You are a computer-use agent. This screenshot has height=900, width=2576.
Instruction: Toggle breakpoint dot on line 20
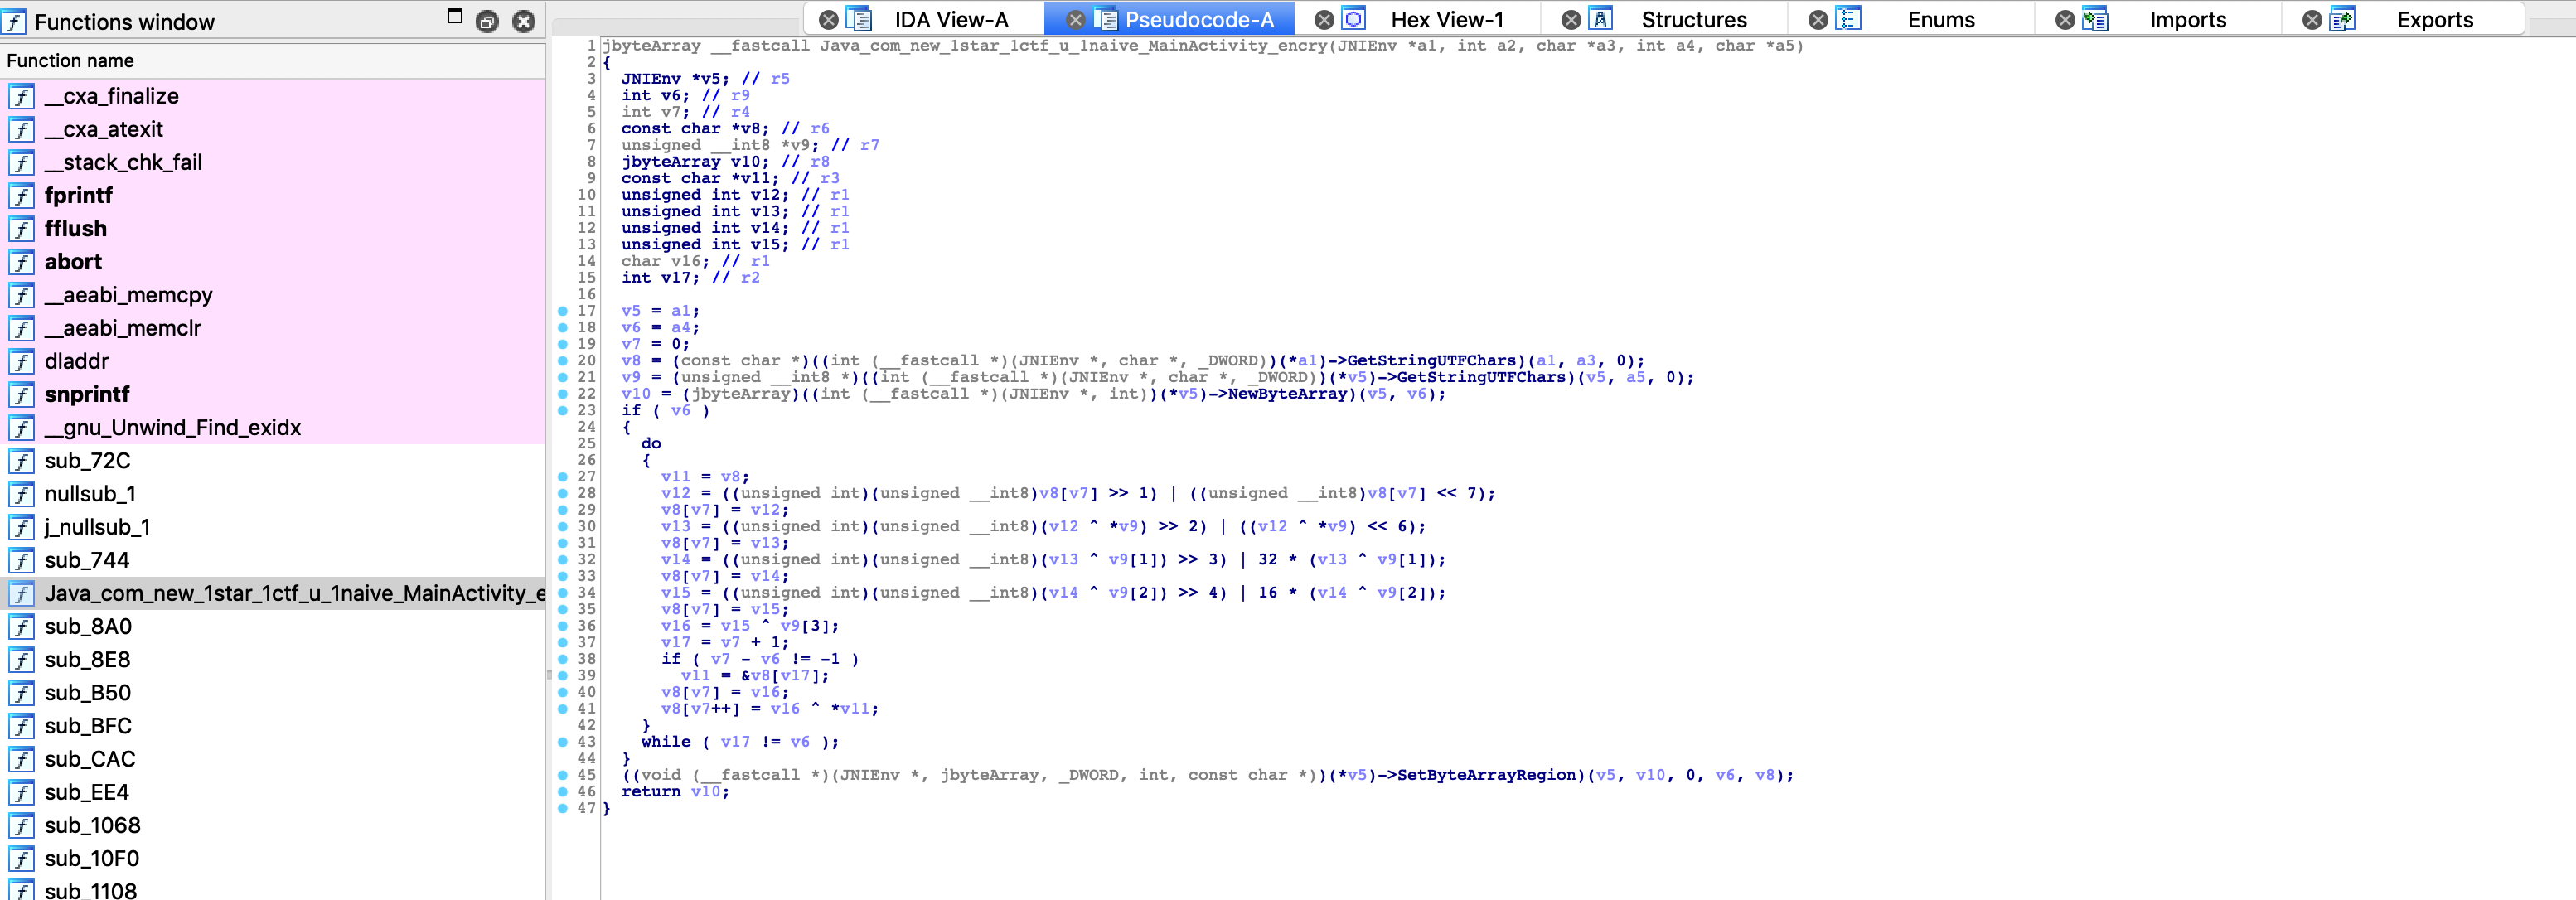(563, 361)
